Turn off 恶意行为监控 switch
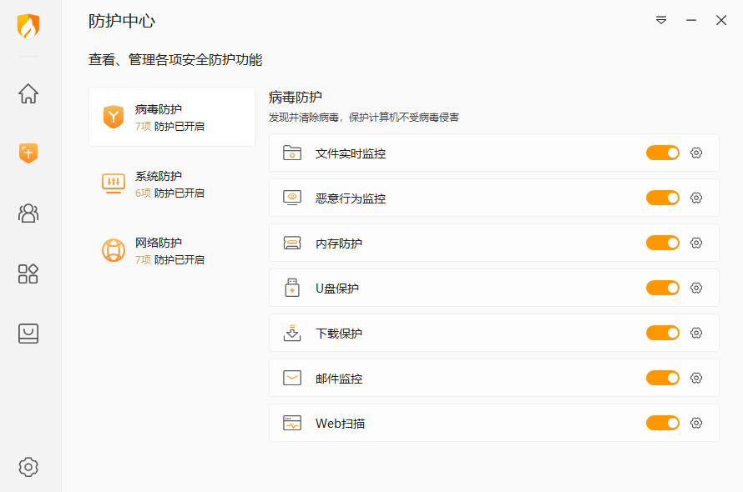Screen dimensions: 743x492 click(663, 198)
